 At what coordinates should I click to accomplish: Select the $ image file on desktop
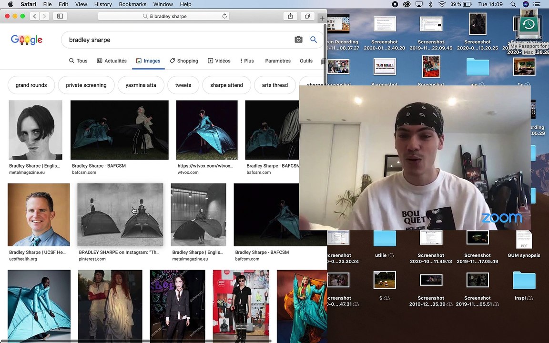[x=385, y=280]
